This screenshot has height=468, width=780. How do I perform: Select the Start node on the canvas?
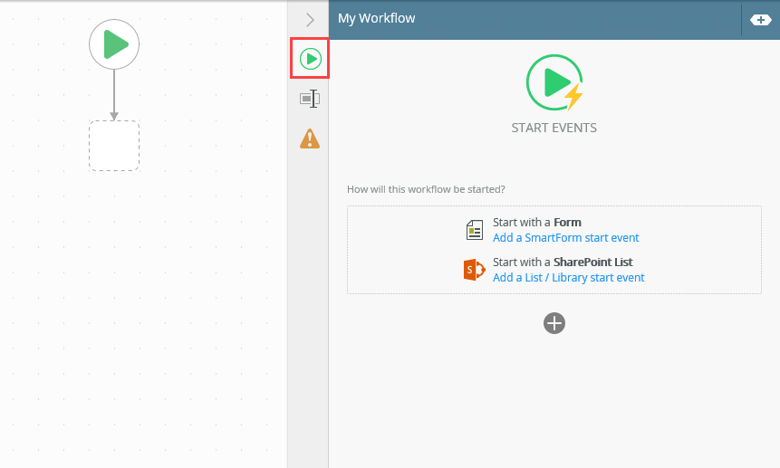tap(114, 44)
